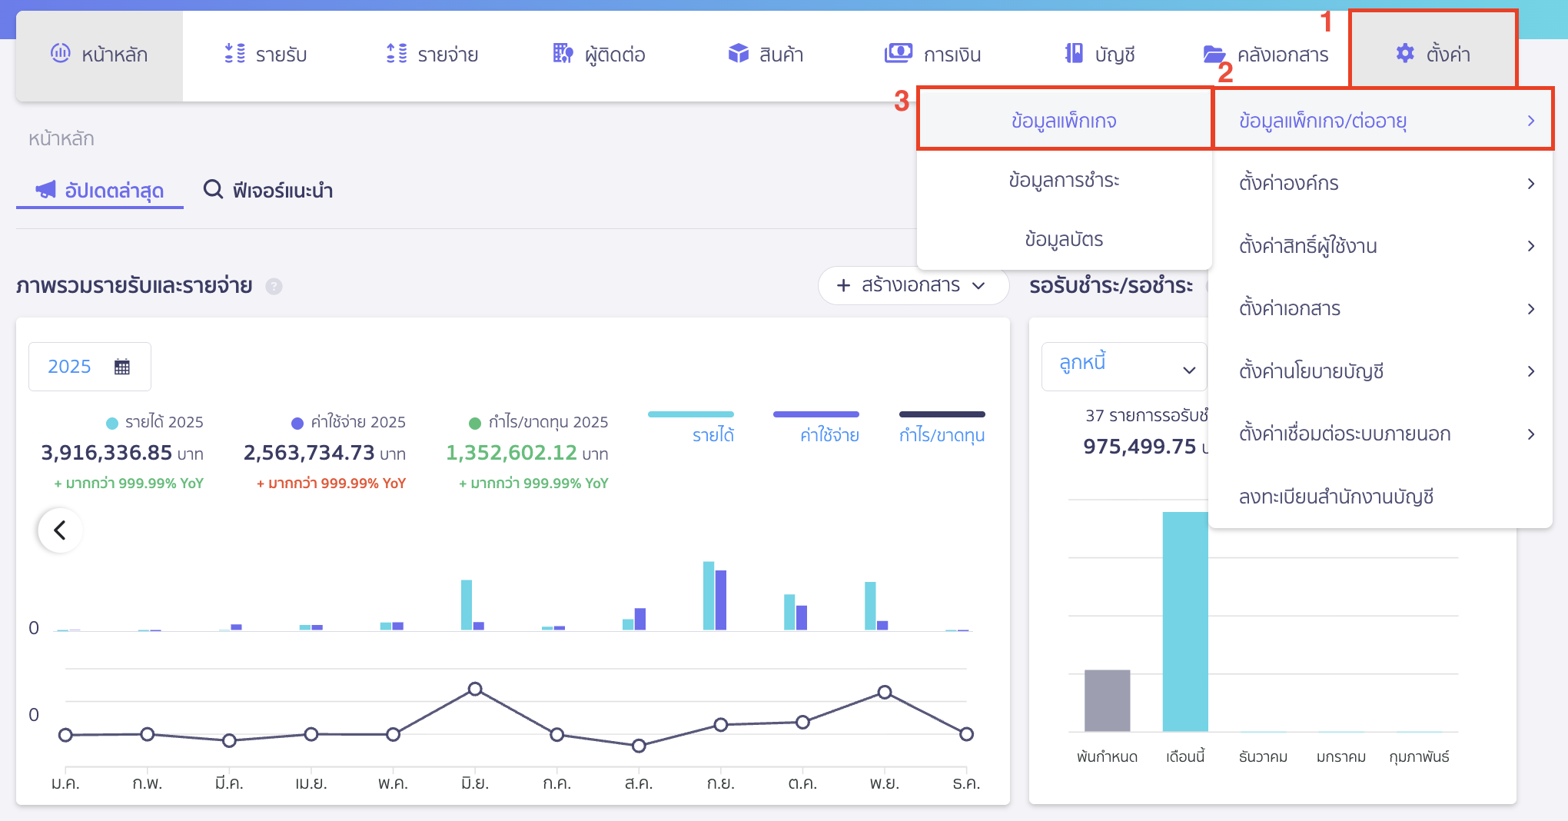
Task: Open the รายรับ (income) section icon
Action: (234, 54)
